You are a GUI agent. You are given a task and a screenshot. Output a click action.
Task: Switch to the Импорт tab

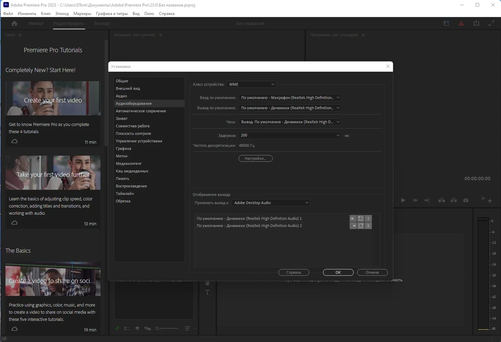[x=36, y=23]
